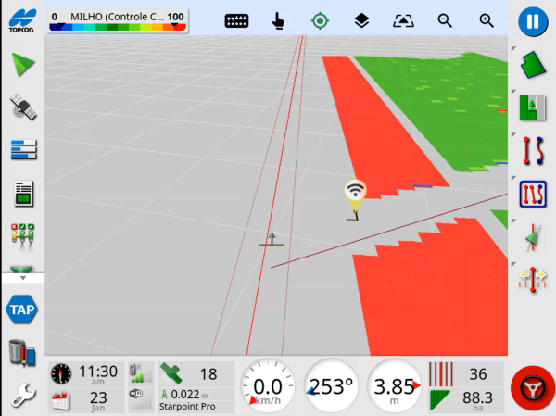556x416 pixels.
Task: Click the vehicle arrow on the map
Action: tap(272, 239)
